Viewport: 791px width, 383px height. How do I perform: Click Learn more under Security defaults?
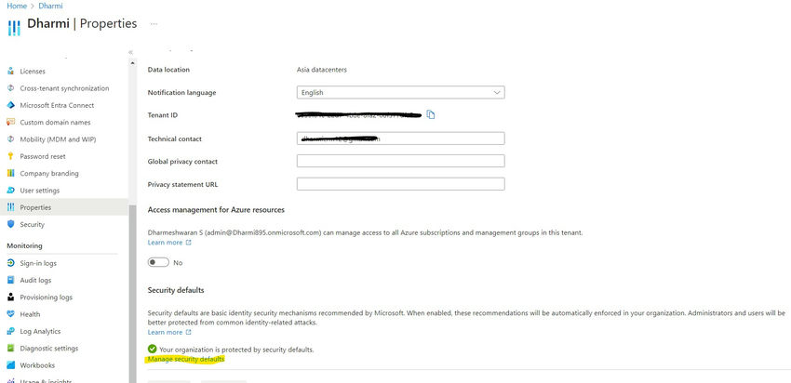169,332
